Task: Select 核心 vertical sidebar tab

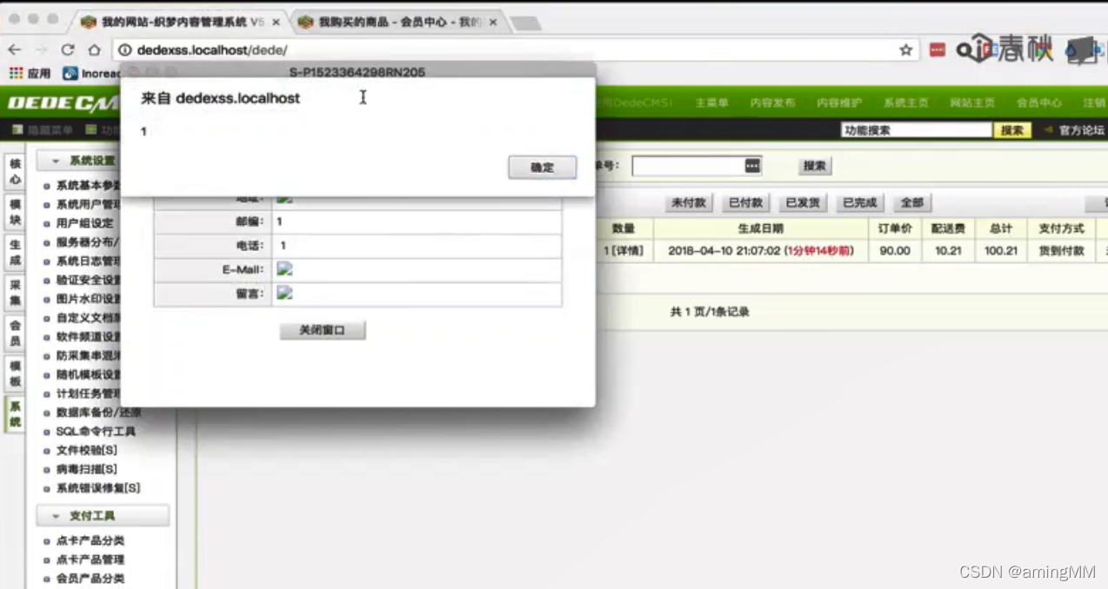Action: pyautogui.click(x=15, y=171)
